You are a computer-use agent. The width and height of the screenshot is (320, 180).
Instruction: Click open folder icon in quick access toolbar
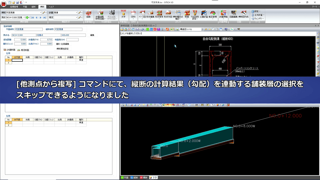pos(14,2)
